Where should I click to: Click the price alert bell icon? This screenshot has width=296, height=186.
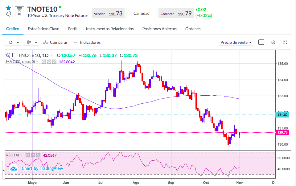[x=8, y=14]
